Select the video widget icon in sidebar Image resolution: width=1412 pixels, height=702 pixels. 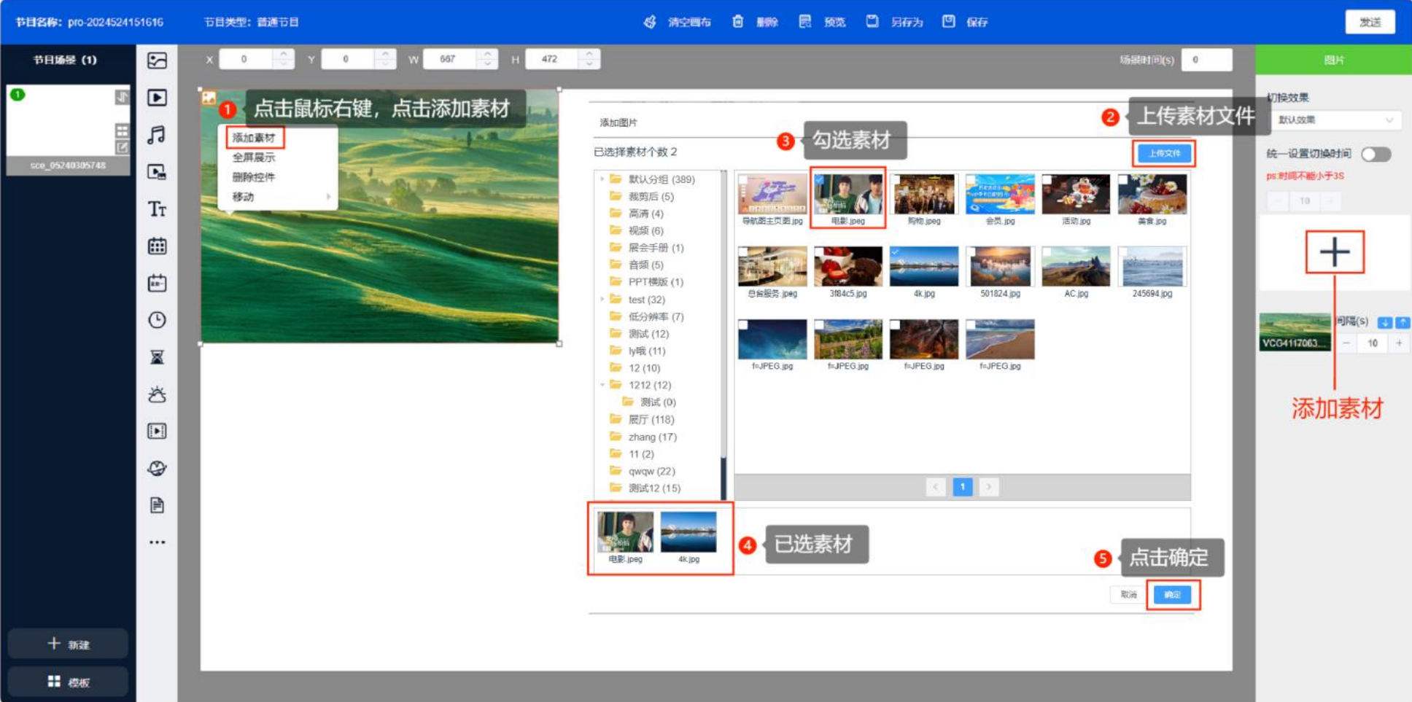[x=157, y=98]
